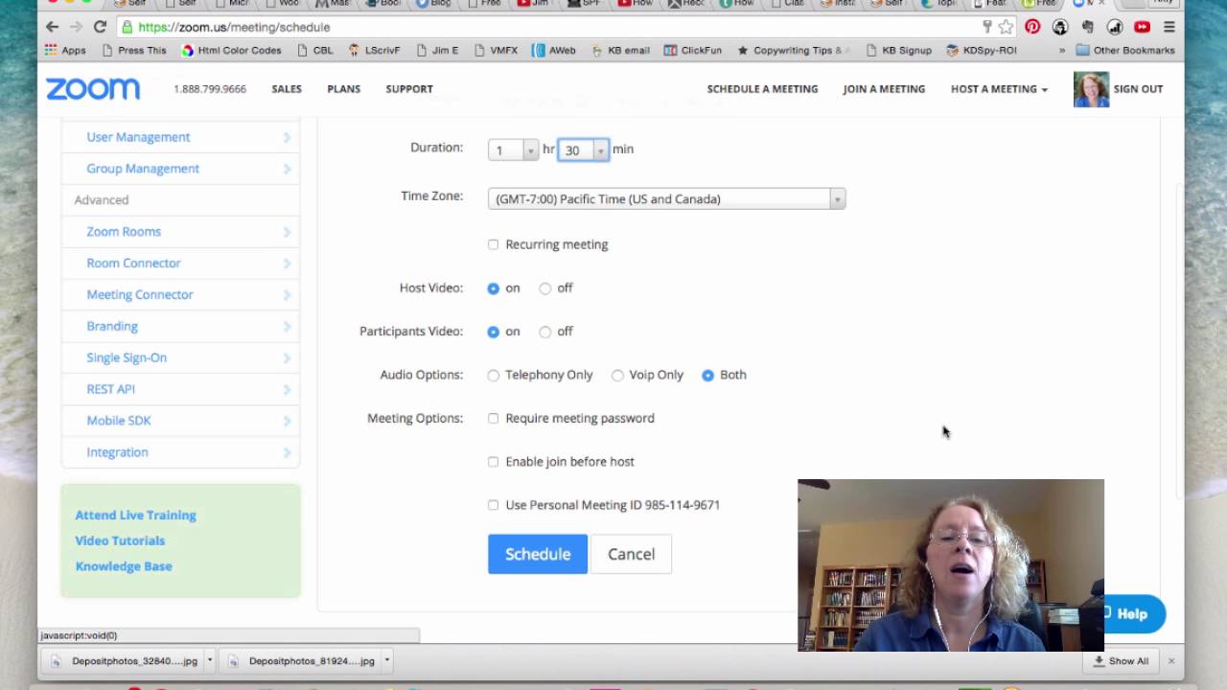Screen dimensions: 1227x690
Task: Open the KDSpy-ROI bookmark
Action: [981, 50]
